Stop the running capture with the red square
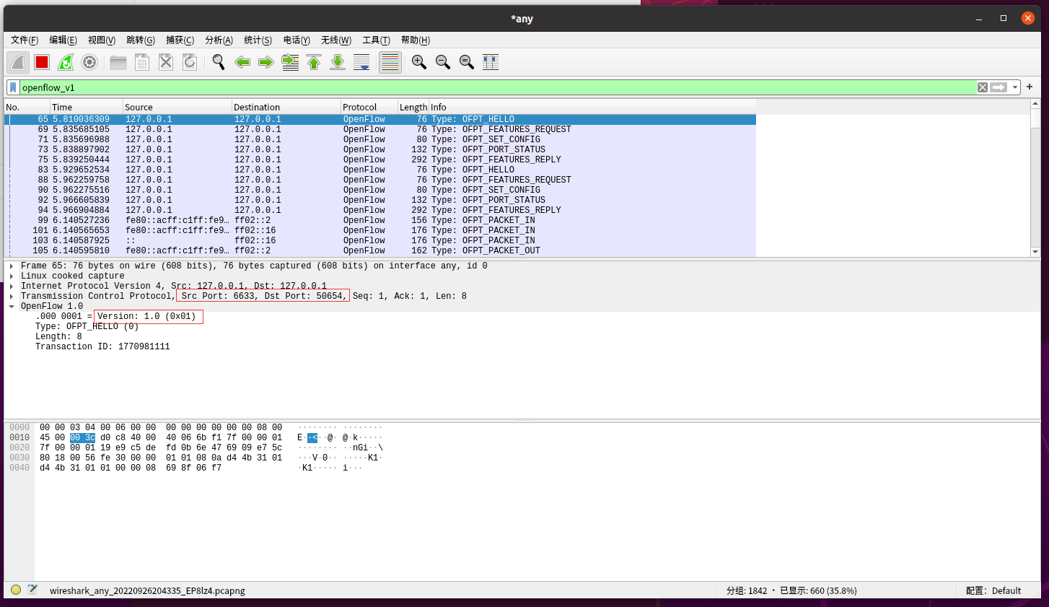This screenshot has width=1049, height=607. pyautogui.click(x=42, y=62)
